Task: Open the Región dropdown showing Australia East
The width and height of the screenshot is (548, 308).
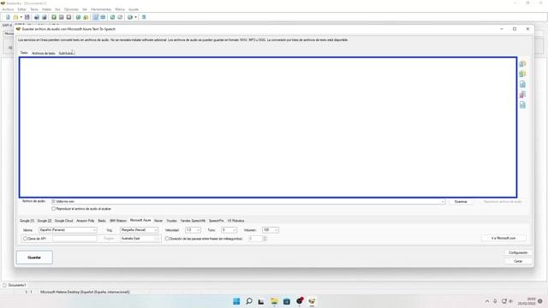Action: [x=139, y=239]
